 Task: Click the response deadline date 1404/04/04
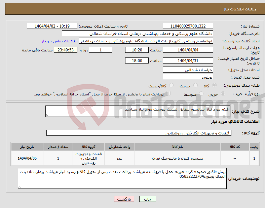(188, 50)
